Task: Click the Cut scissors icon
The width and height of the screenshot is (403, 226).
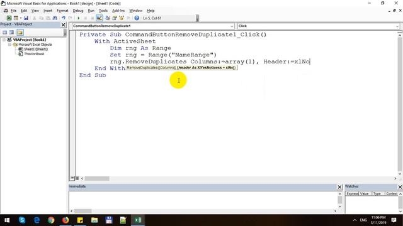Action: tap(35, 18)
